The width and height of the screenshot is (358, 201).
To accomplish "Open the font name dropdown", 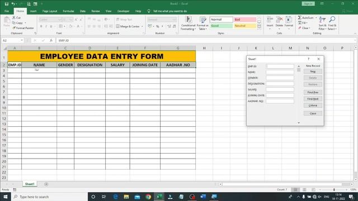I will coord(60,20).
